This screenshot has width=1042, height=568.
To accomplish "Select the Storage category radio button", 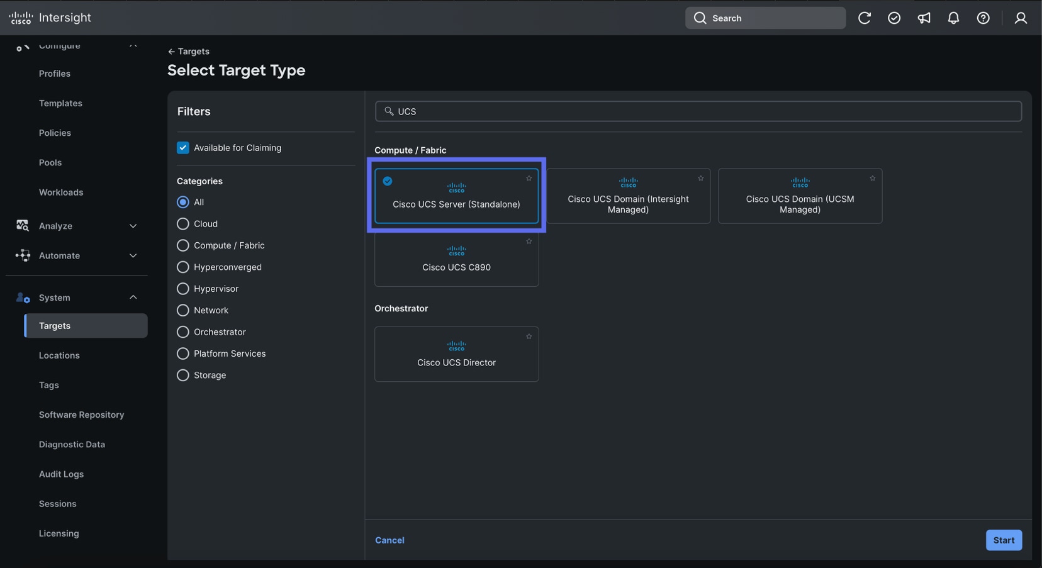I will (183, 375).
